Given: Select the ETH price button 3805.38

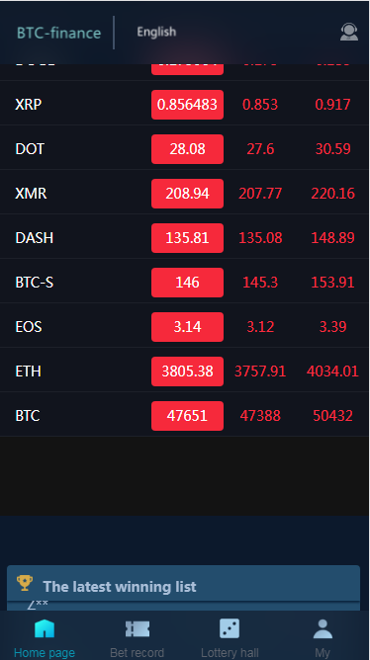Looking at the screenshot, I should click(x=187, y=371).
